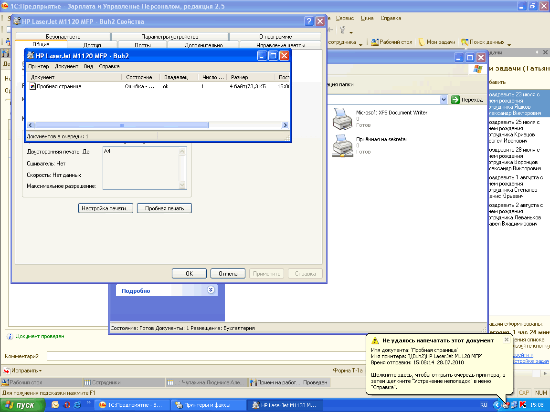The image size is (550, 412).
Task: Open the dropdown arrow beside the wrench icon
Action: [x=351, y=32]
